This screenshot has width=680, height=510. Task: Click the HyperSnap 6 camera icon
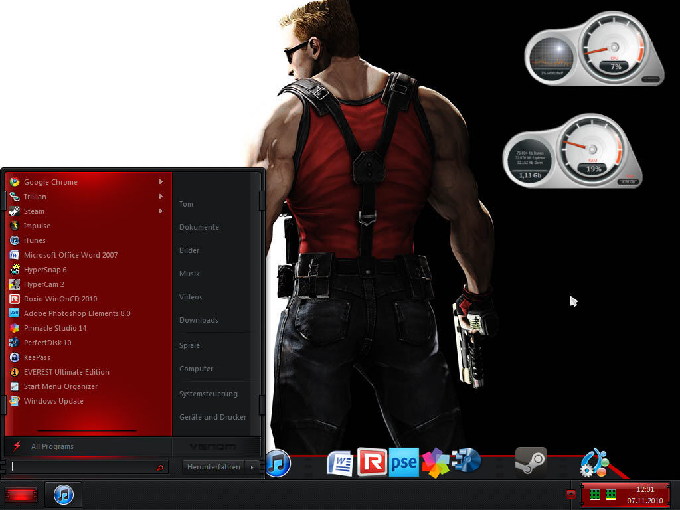click(15, 270)
